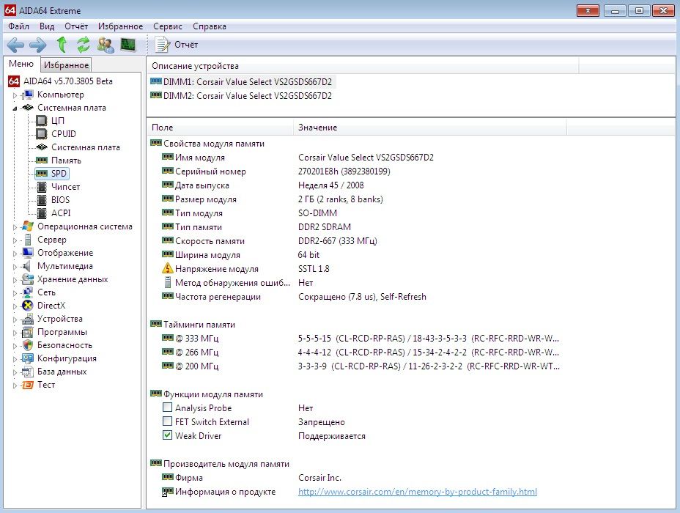This screenshot has width=680, height=513.
Task: Select the Безопасность tree item
Action: [x=64, y=345]
